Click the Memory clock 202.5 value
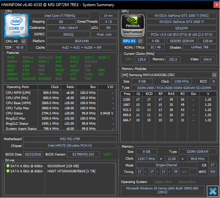This screenshot has width=220, height=198. (173, 59)
